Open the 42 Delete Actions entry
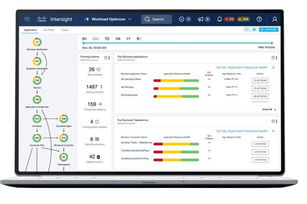This screenshot has width=307, height=204. pyautogui.click(x=95, y=158)
